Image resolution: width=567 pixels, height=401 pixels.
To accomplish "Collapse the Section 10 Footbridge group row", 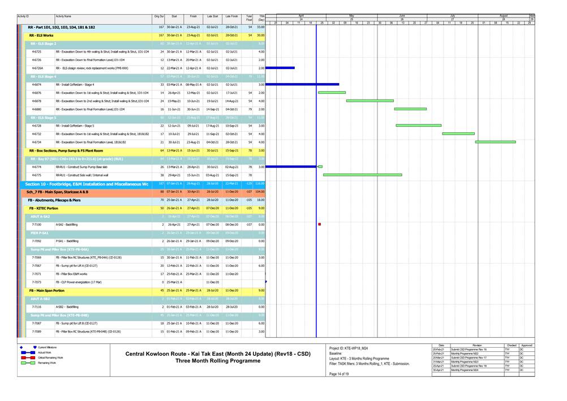I will (84, 184).
